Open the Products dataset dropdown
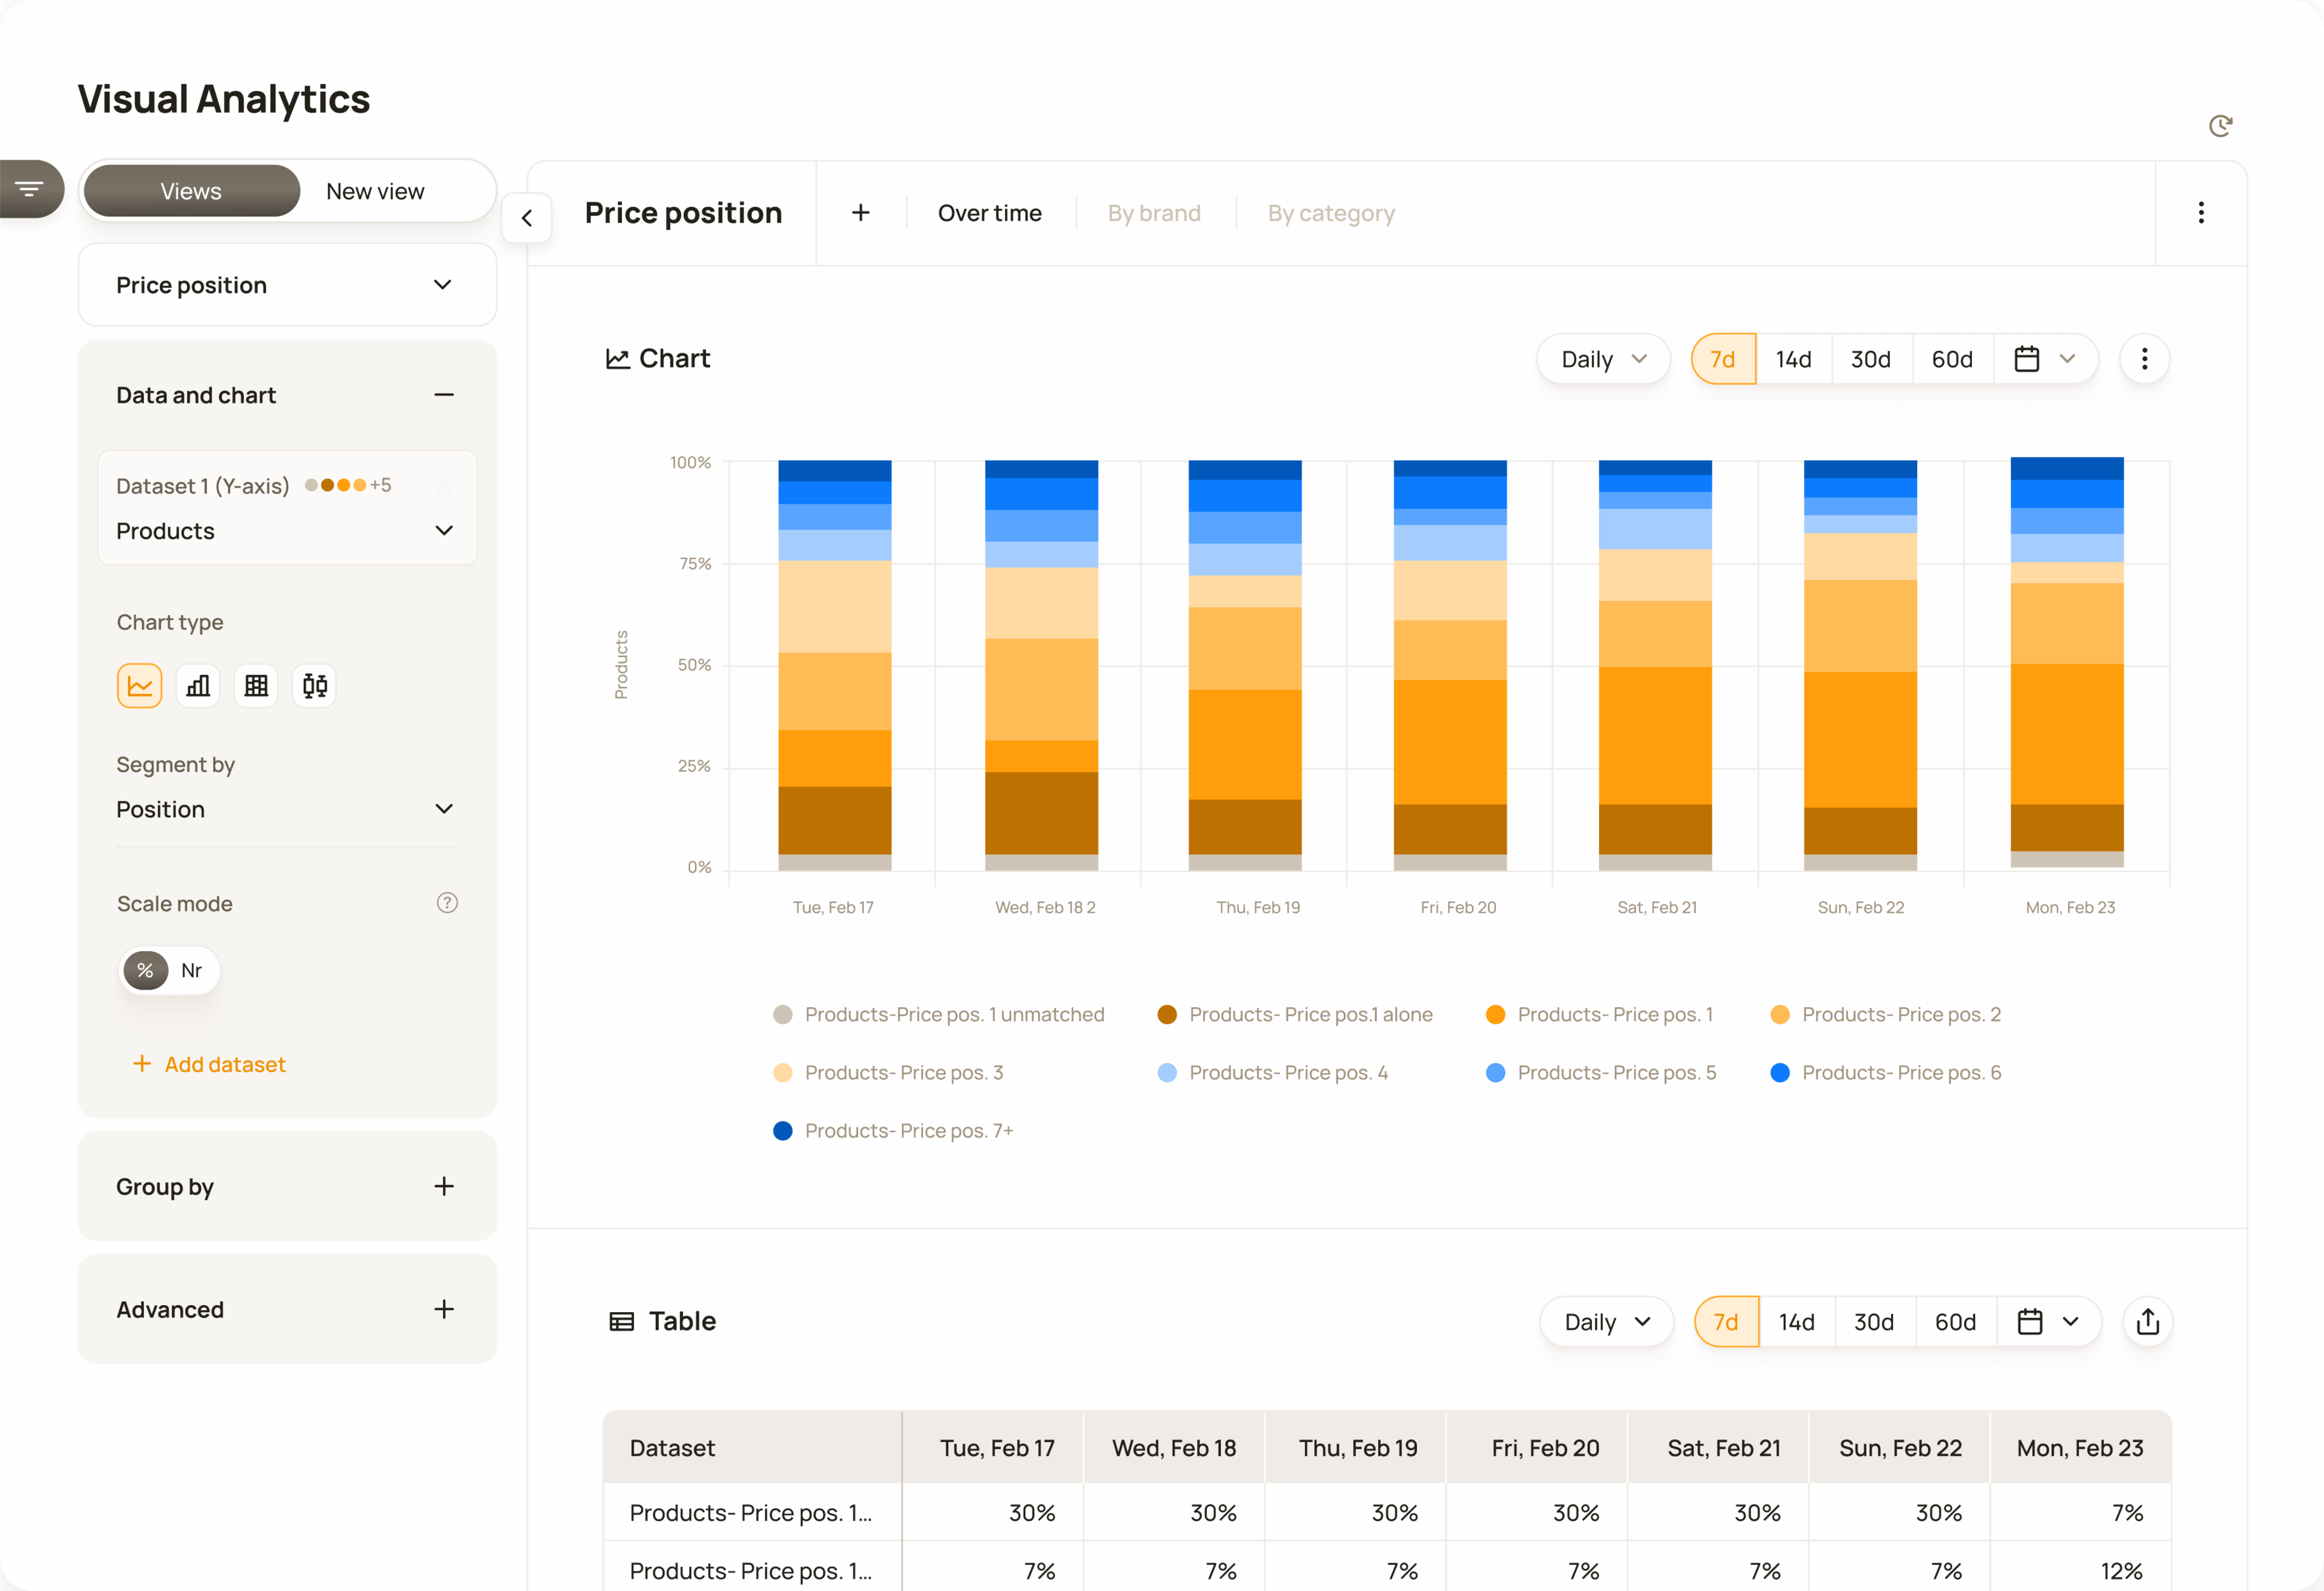The height and width of the screenshot is (1591, 2324). [287, 531]
